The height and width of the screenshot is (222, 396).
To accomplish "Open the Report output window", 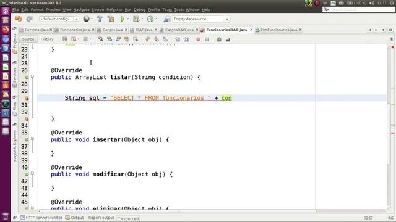I will (101, 218).
